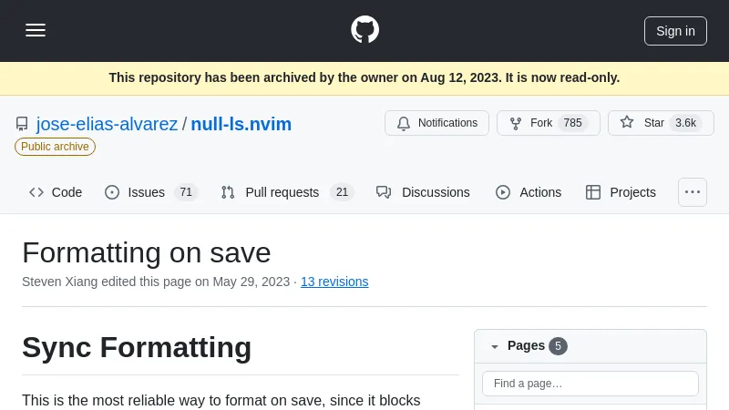Click the Pull requests icon
This screenshot has width=729, height=410.
click(x=228, y=192)
